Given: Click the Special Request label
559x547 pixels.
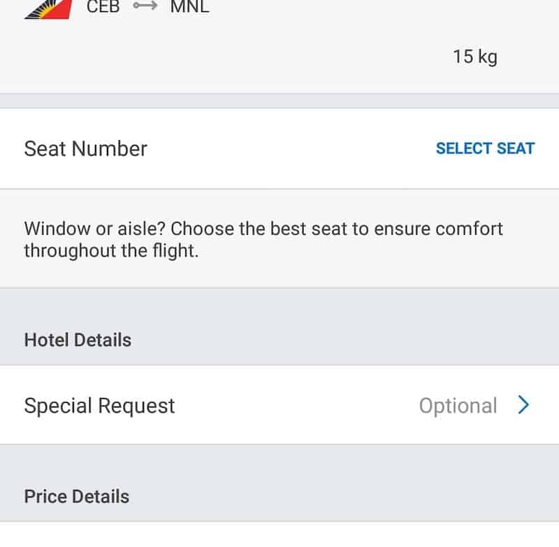Looking at the screenshot, I should [99, 406].
